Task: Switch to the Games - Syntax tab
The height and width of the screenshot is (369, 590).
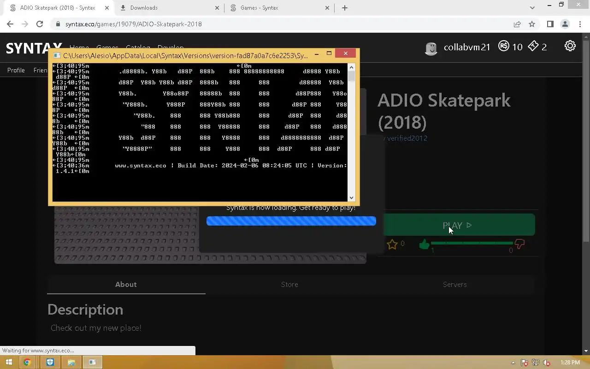Action: (x=279, y=8)
